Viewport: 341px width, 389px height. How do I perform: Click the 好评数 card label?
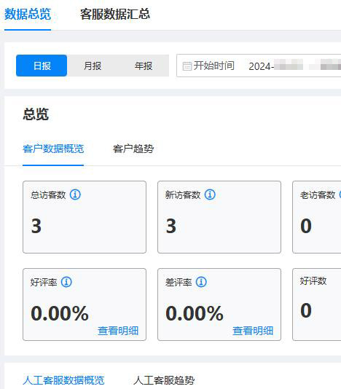tap(313, 281)
